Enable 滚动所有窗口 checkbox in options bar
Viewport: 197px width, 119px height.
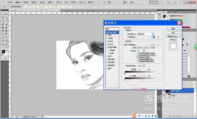10,7
